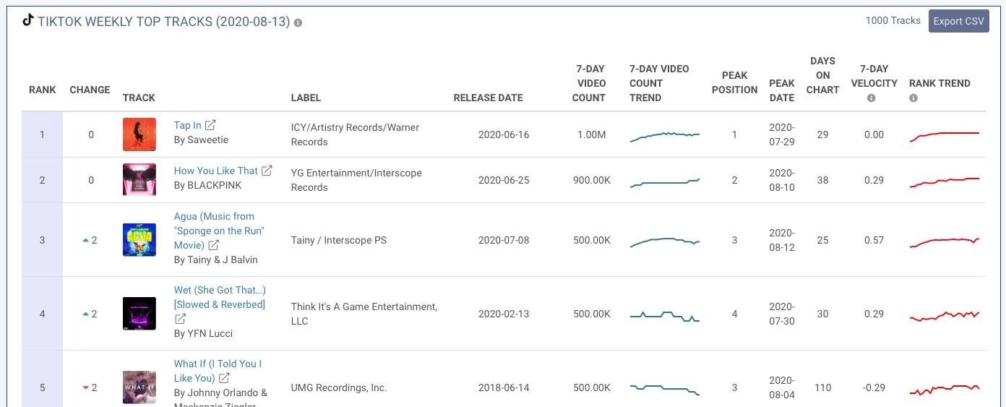This screenshot has height=407, width=1006.
Task: Click green up arrow in Agua row
Action: [x=86, y=240]
